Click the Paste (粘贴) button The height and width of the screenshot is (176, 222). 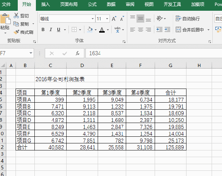[x=5, y=22]
